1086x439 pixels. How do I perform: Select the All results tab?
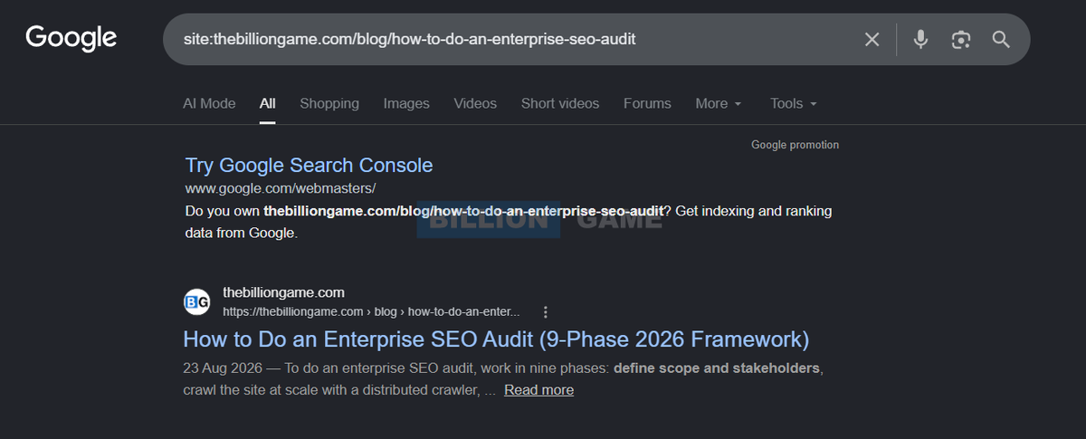tap(268, 103)
